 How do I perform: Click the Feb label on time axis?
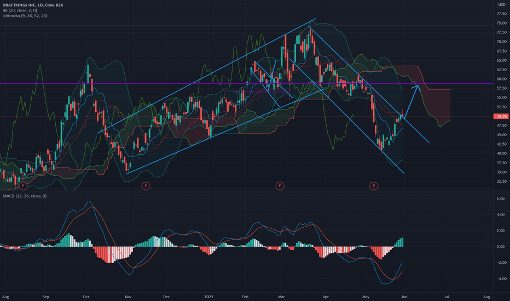coord(245,297)
